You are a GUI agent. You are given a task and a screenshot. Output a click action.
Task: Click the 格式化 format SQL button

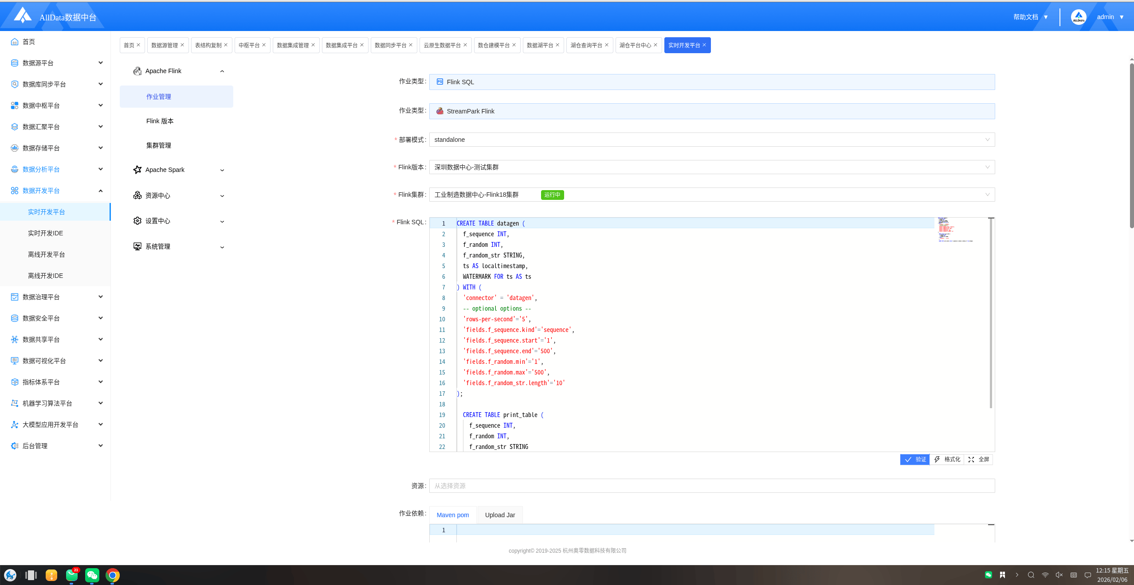[947, 460]
